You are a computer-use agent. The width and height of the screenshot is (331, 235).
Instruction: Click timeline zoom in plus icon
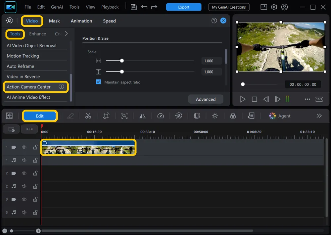[x=38, y=231]
